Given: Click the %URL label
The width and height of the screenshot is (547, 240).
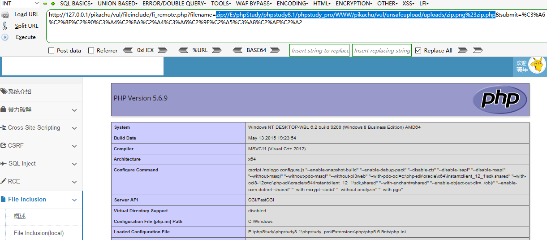Looking at the screenshot, I should point(200,50).
